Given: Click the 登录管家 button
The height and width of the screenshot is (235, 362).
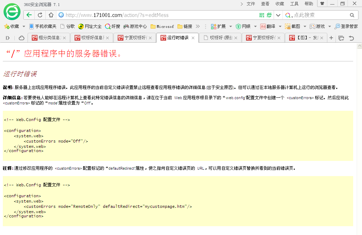Looking at the screenshot, I should pos(346,26).
